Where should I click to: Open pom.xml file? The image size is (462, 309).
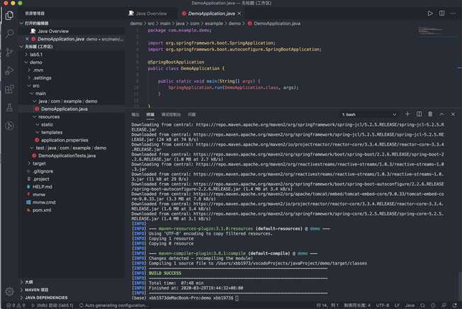tap(72, 210)
